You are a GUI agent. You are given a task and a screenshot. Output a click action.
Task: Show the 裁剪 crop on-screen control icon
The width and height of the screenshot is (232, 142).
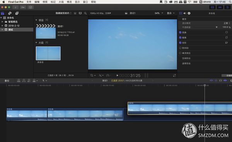227,38
